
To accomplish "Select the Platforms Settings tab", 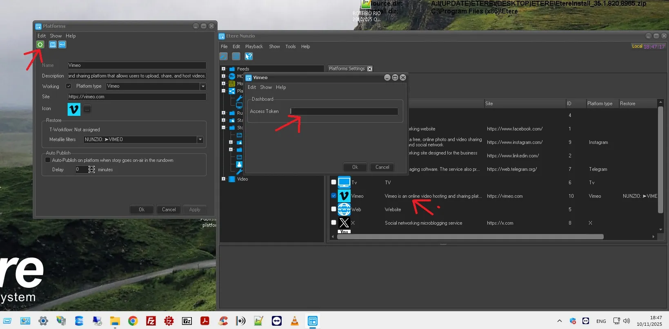I will pyautogui.click(x=347, y=68).
